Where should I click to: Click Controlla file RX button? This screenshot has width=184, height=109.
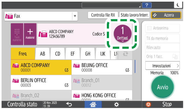[x=103, y=15]
